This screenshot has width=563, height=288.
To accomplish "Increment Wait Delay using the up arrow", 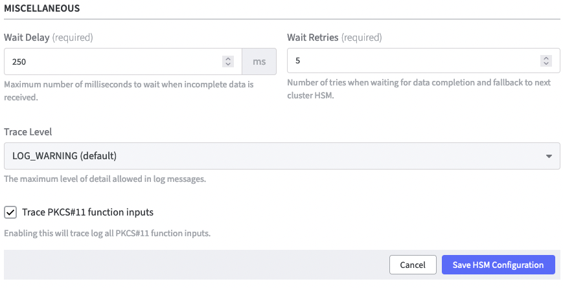I will 227,58.
